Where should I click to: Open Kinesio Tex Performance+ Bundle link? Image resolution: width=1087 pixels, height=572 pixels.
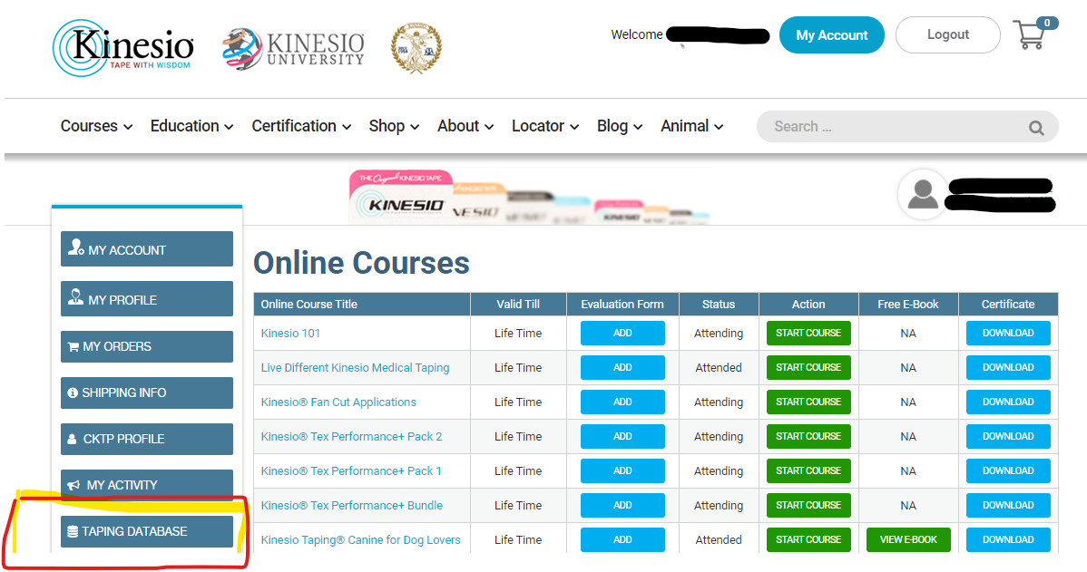[x=351, y=506]
